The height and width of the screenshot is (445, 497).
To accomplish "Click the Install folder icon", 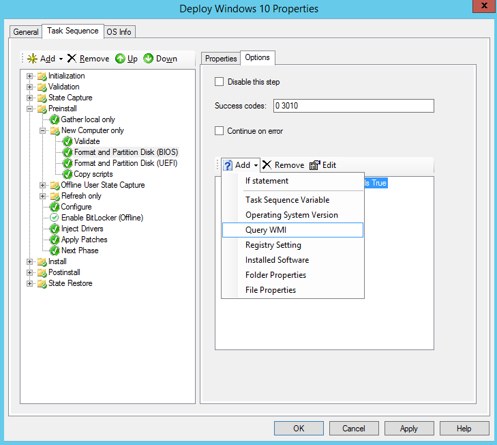I will pos(42,262).
